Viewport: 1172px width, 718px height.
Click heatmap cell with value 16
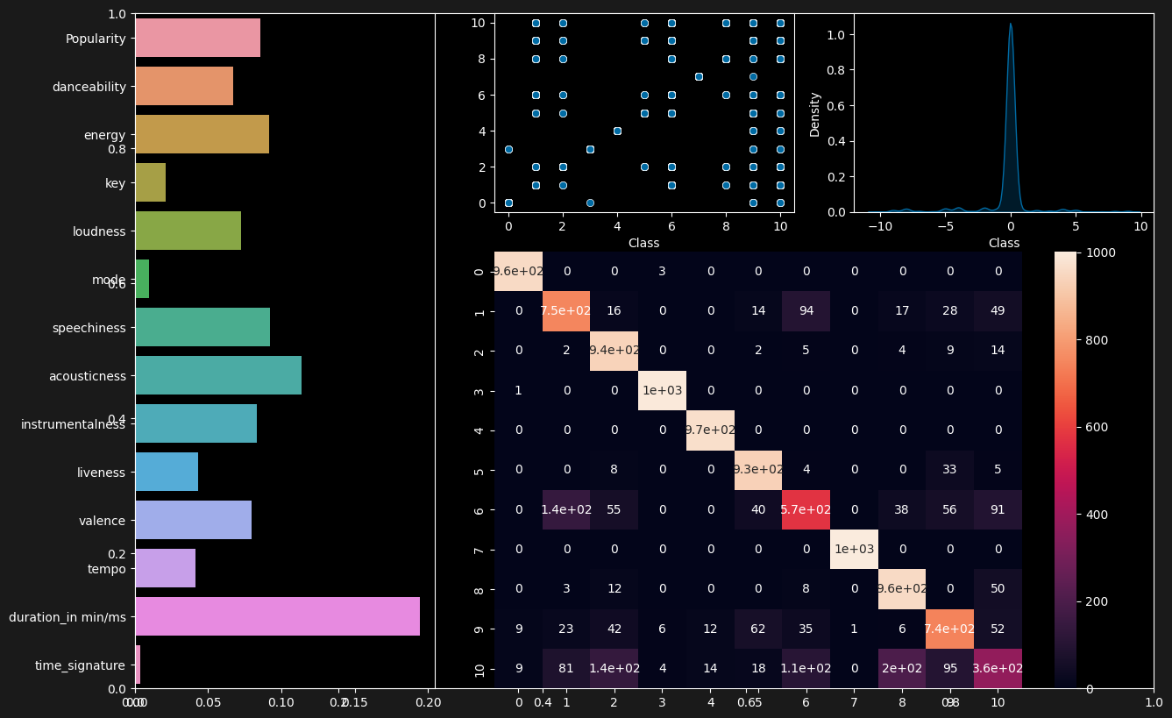coord(614,311)
